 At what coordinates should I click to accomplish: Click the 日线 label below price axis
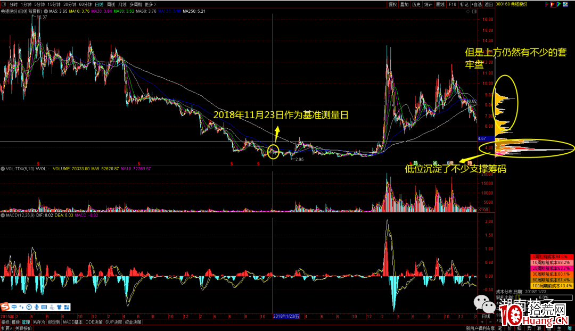point(486,316)
